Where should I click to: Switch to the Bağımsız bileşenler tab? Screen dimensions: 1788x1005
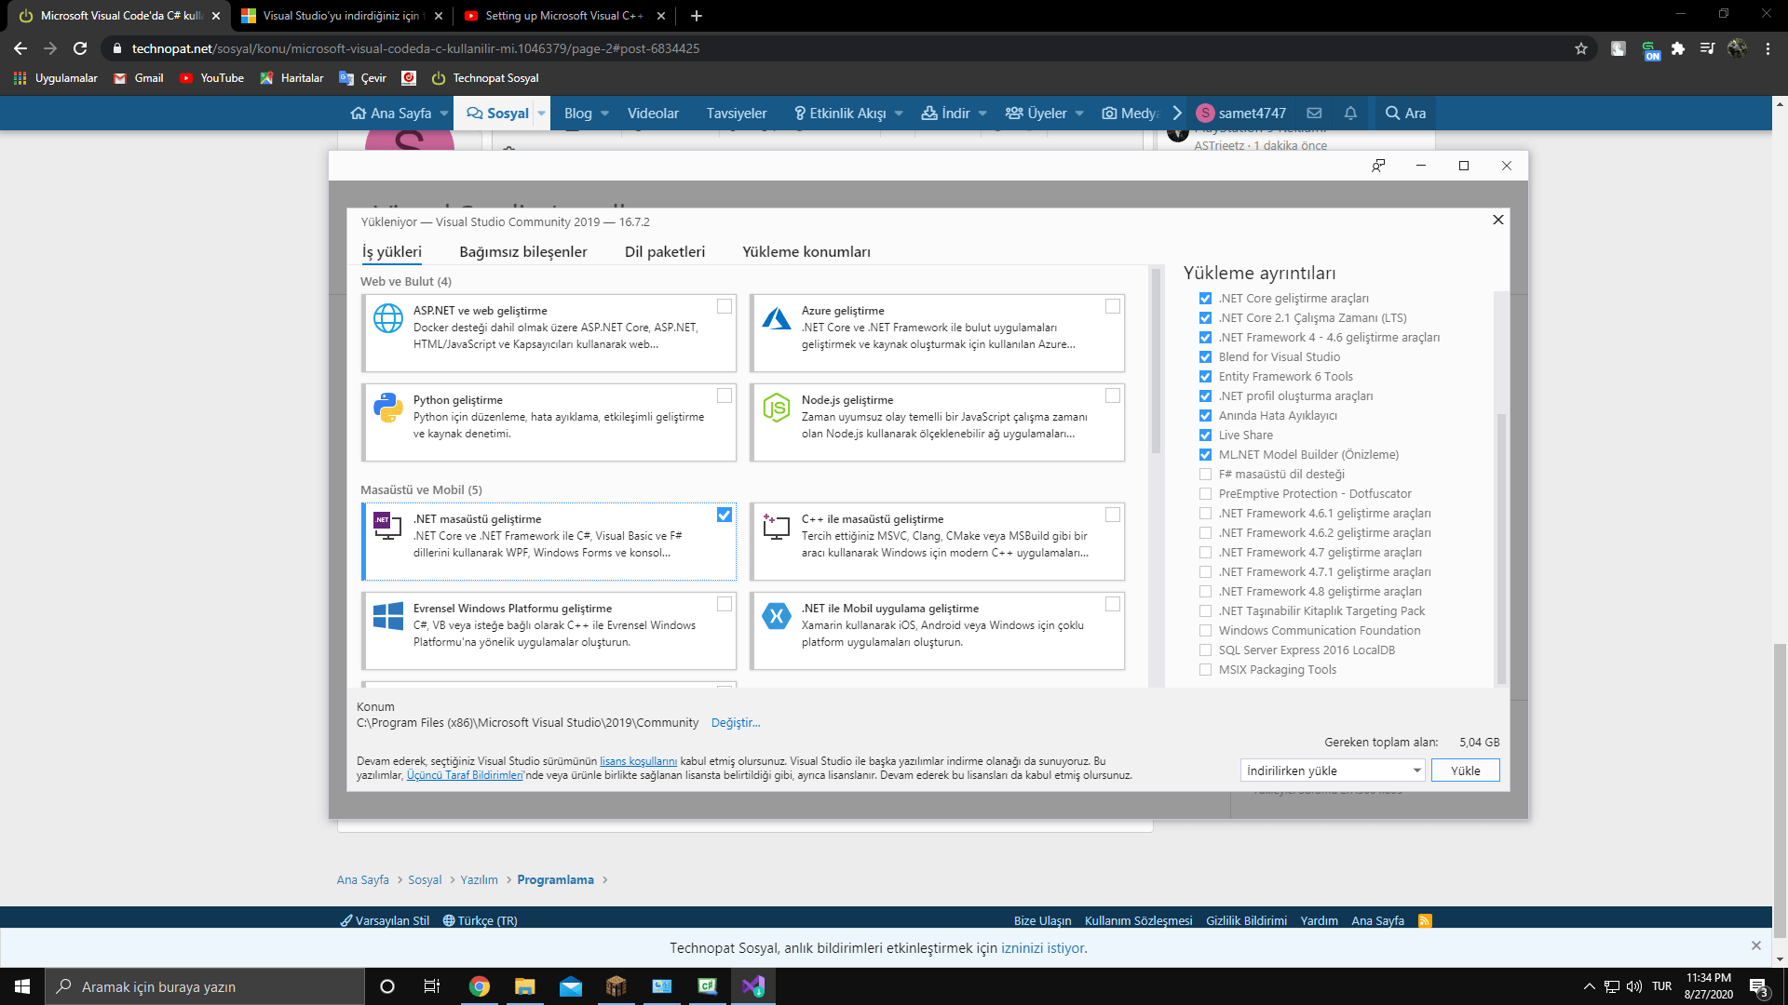522,251
